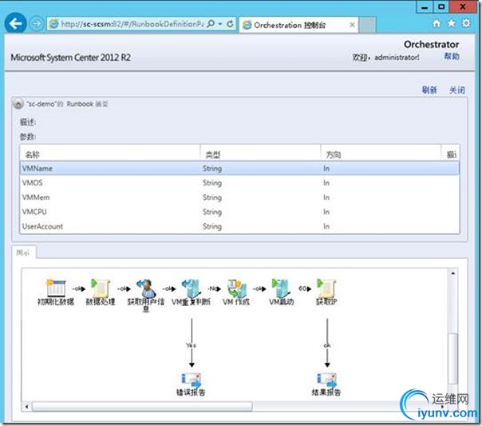Click the browser forward arrow
482x426 pixels.
36,24
